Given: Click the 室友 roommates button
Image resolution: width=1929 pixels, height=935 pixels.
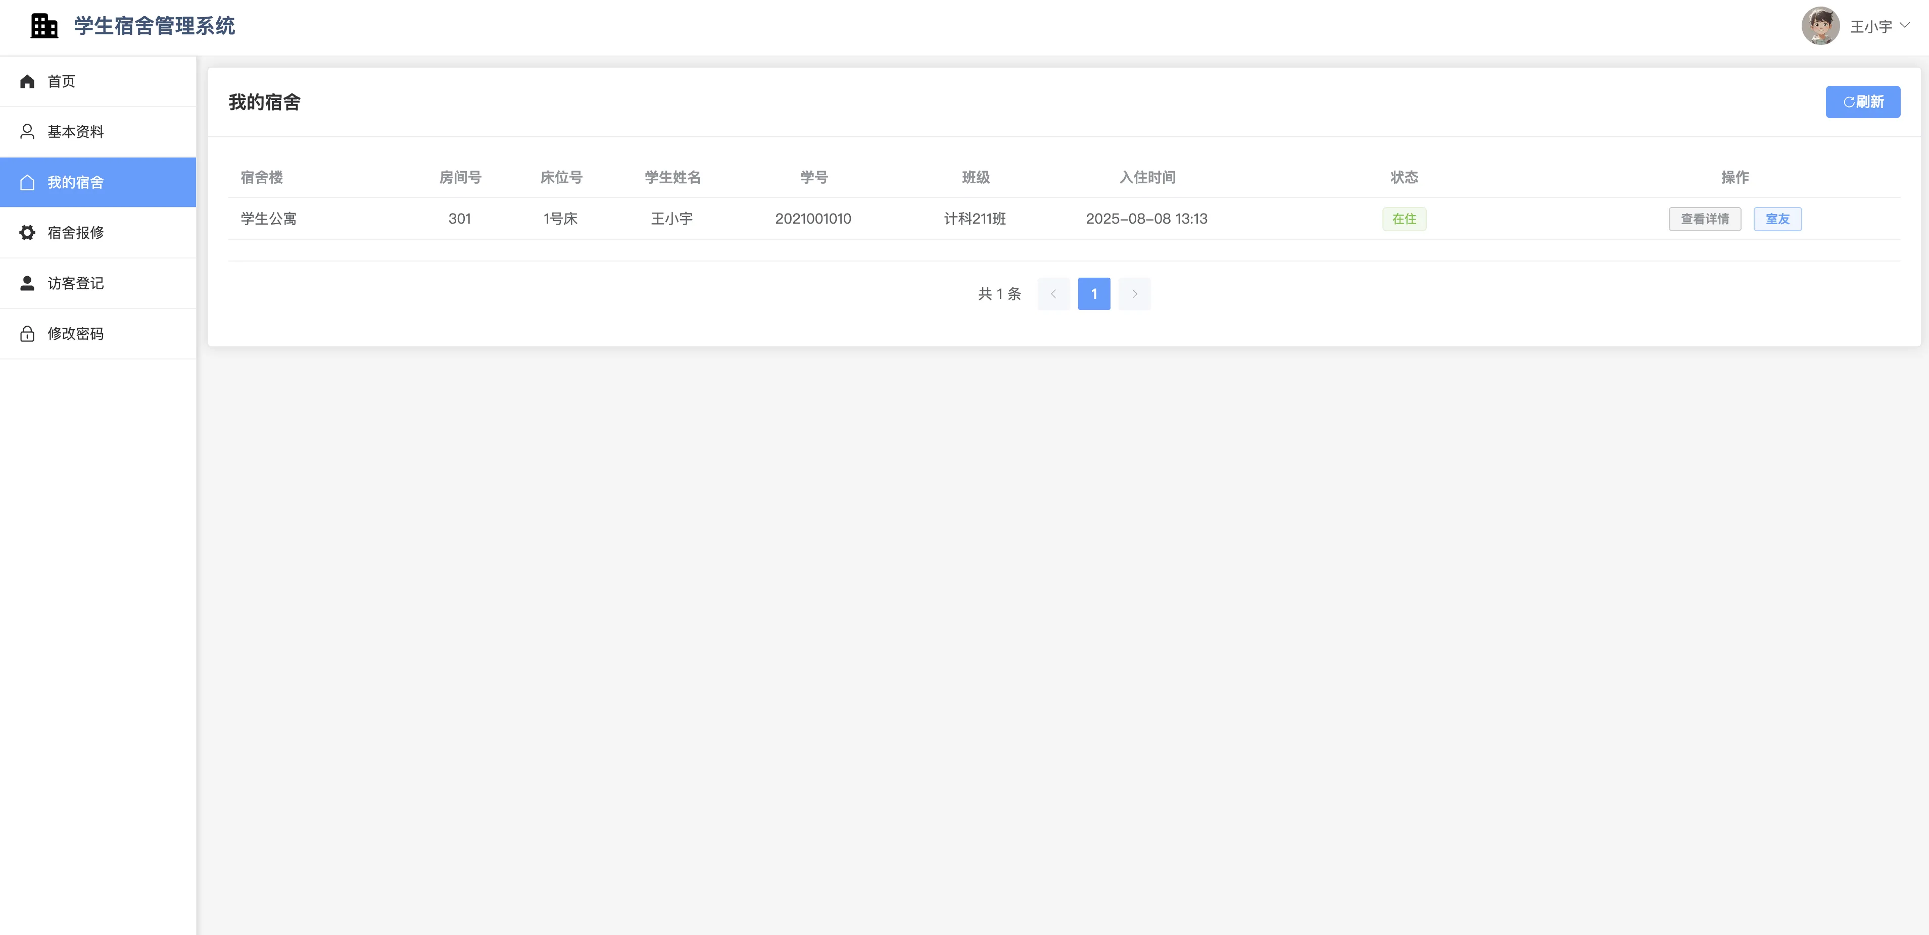Looking at the screenshot, I should (1777, 219).
